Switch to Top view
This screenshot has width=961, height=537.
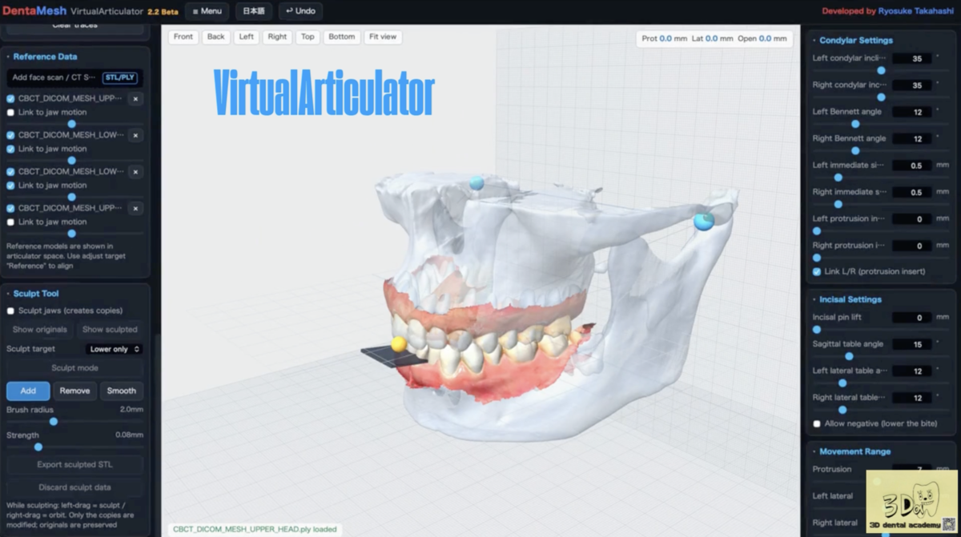point(308,37)
